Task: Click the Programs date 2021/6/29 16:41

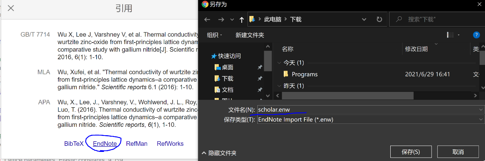Action: point(427,74)
